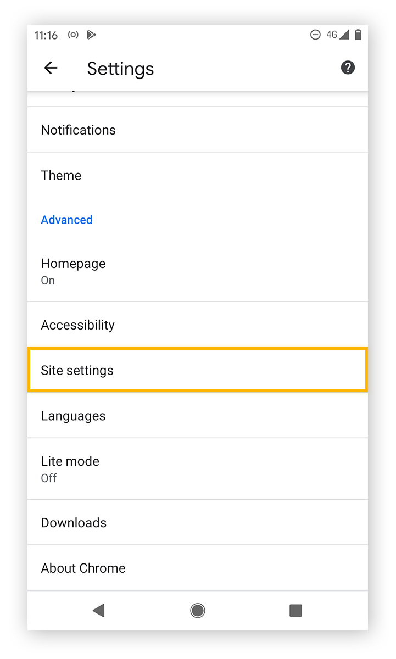
Task: Tap the Android back navigation triangle
Action: tap(99, 611)
